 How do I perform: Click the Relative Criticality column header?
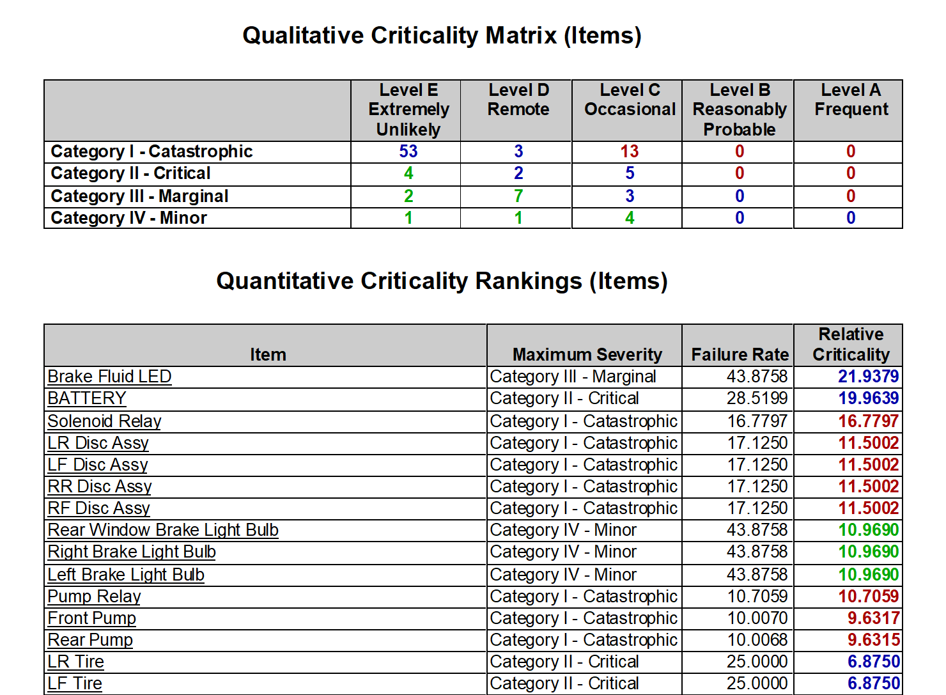(851, 345)
